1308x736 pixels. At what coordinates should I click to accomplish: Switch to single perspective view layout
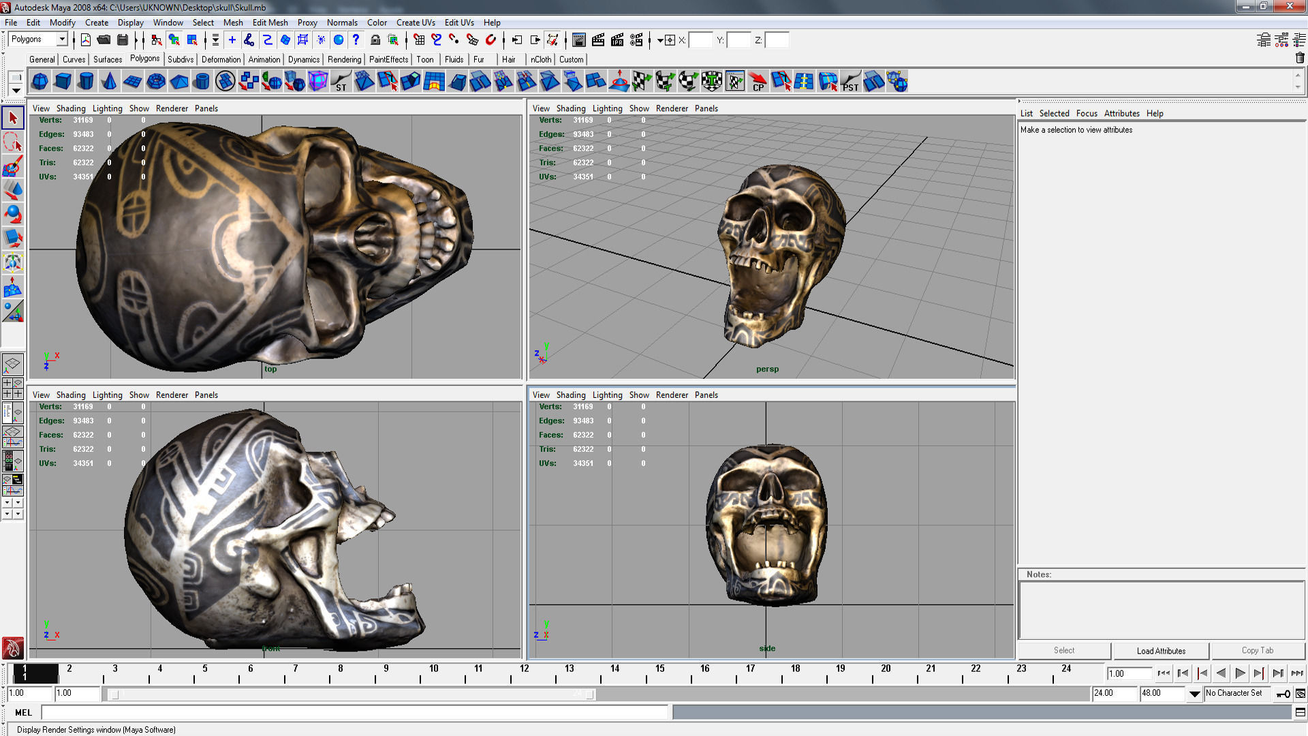13,365
